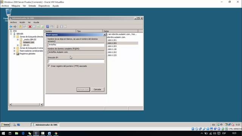
Task: Open the Ayuda menu in DNS Manager
Action: (x=36, y=22)
